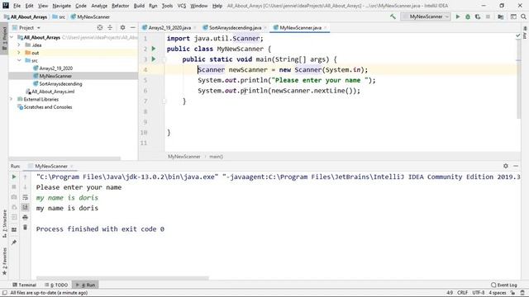Click the Up the stack trace arrow
Image resolution: width=529 pixels, height=297 pixels.
point(25,177)
